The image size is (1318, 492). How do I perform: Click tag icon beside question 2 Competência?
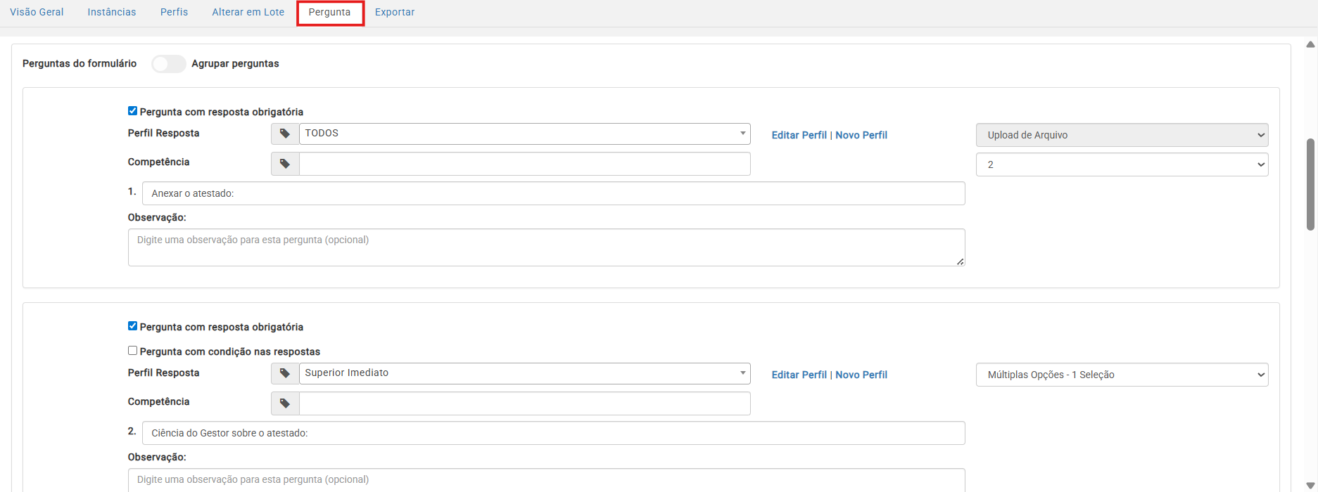285,403
